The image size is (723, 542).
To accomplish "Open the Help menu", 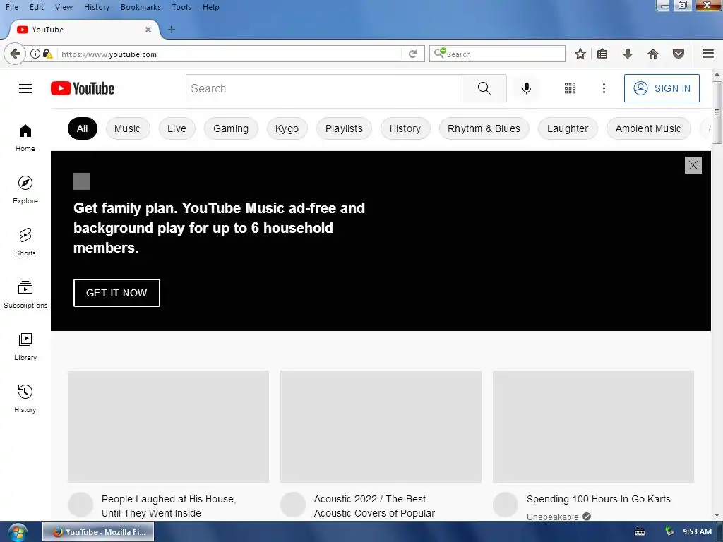I will pos(210,7).
